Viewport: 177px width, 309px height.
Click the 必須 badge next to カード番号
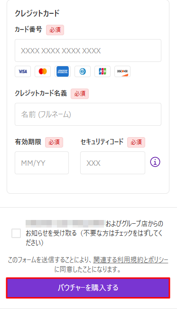tap(55, 30)
